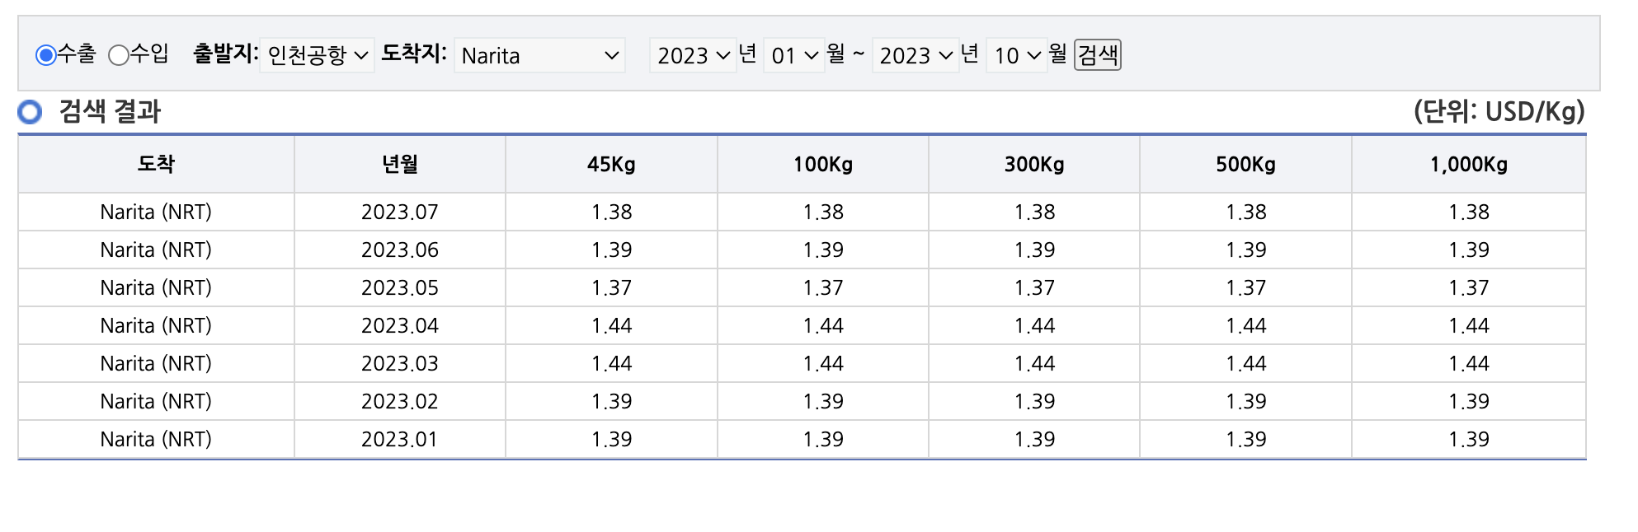Image resolution: width=1638 pixels, height=532 pixels.
Task: Click the 300Kg rate 1.37 for 2023.05
Action: click(x=1034, y=288)
